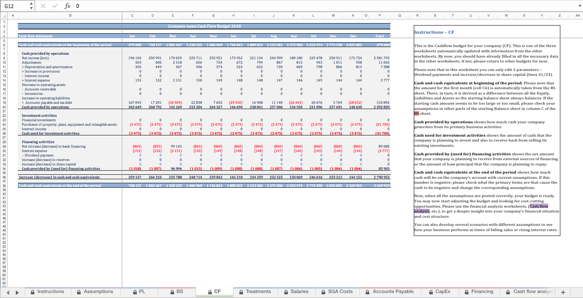Switch to the Treatments sheet tab
583x298 pixels.
pos(255,292)
